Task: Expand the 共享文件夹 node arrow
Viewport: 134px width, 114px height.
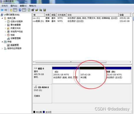Action: pyautogui.click(x=5, y=28)
